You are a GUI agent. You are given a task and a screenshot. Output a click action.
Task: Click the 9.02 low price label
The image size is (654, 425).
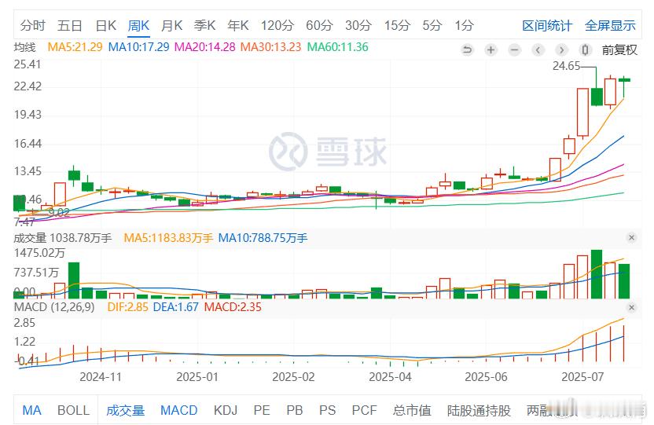point(59,212)
